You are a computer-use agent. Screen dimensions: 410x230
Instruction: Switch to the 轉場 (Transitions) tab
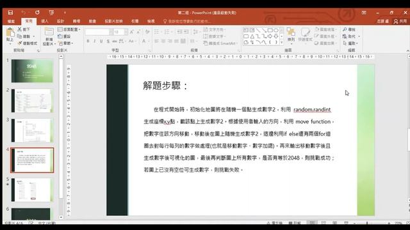pyautogui.click(x=76, y=21)
